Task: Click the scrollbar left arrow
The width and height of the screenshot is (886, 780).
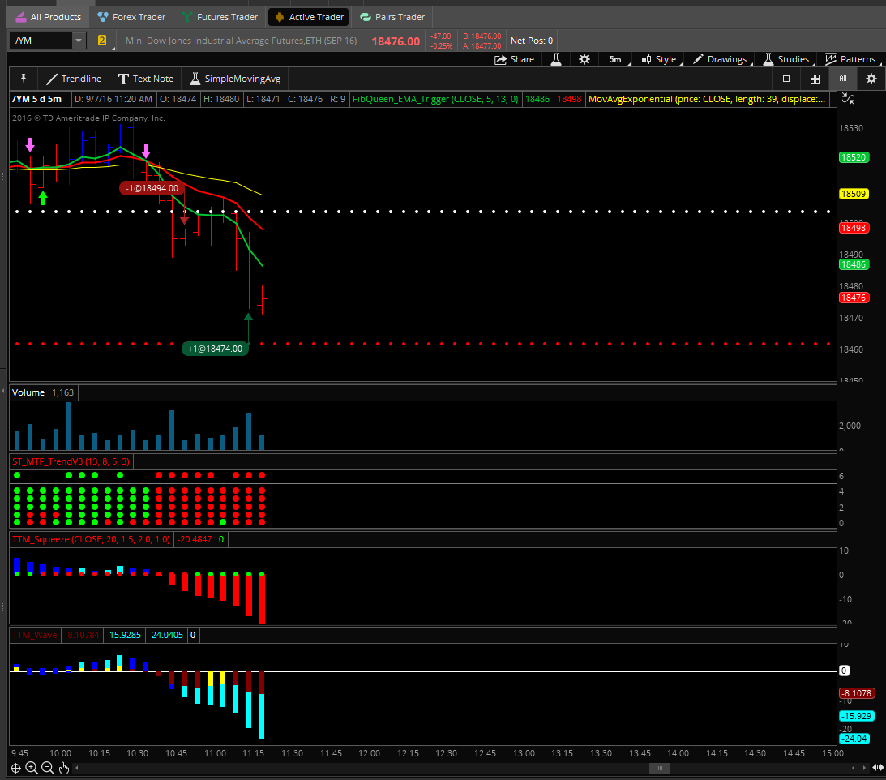Action: click(77, 768)
